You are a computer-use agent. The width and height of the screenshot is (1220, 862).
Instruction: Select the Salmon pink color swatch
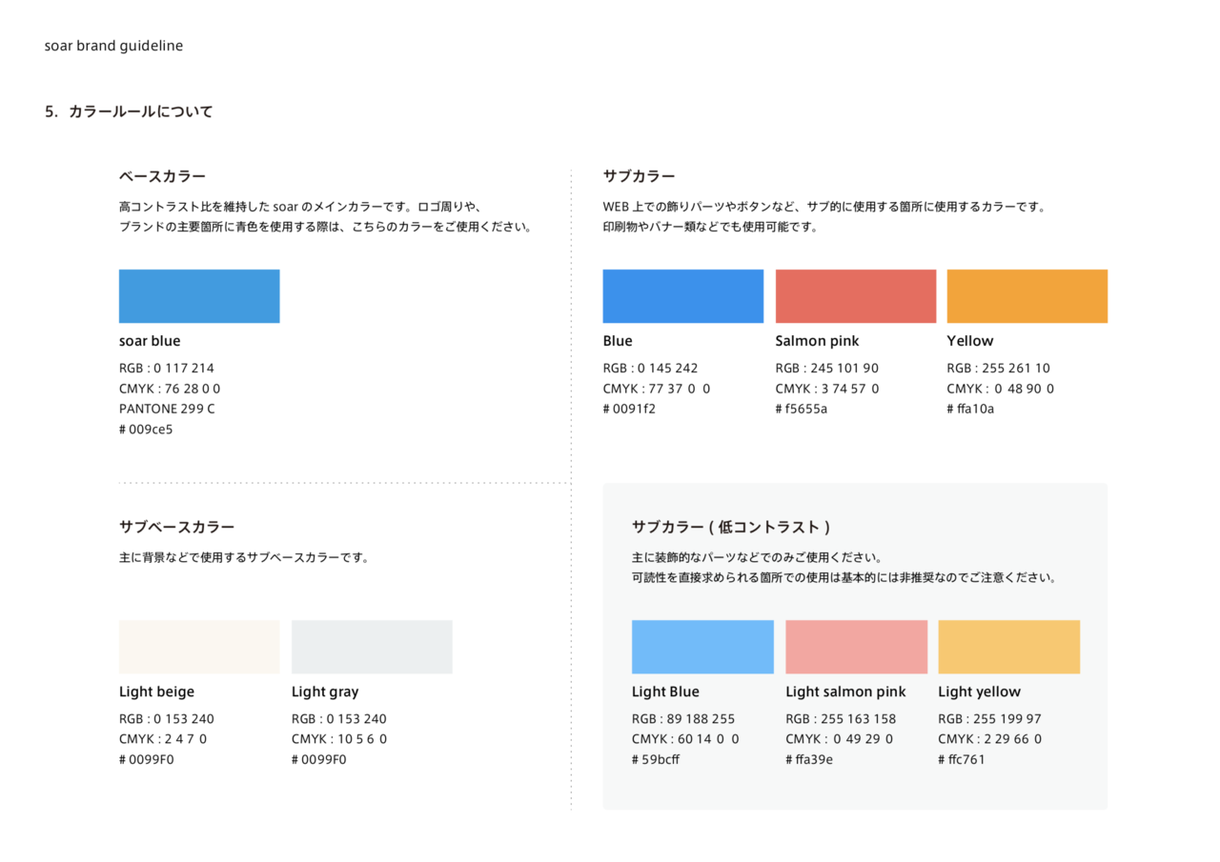[x=855, y=295]
